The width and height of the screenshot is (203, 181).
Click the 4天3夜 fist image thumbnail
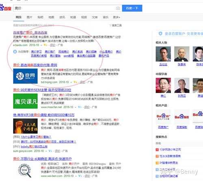25,126
